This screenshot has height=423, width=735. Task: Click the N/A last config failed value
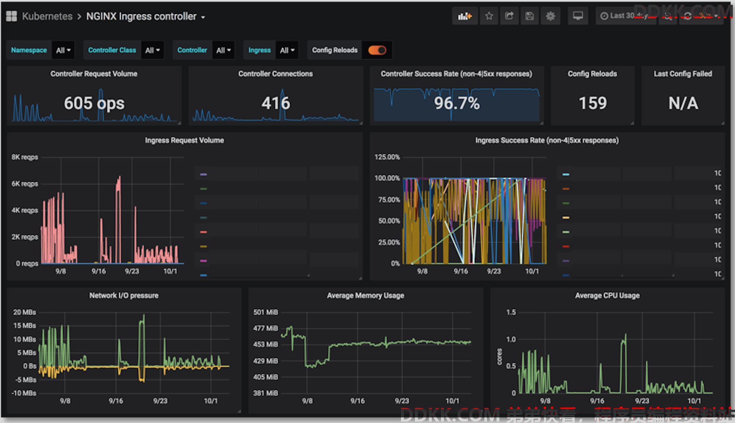pyautogui.click(x=683, y=103)
